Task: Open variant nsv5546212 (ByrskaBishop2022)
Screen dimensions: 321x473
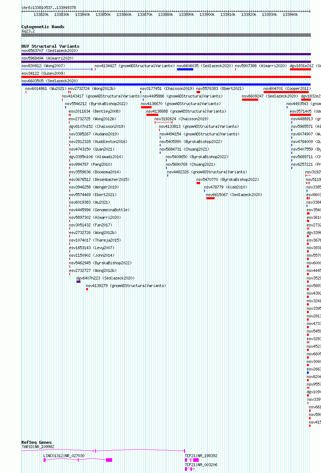Action: tap(96, 104)
